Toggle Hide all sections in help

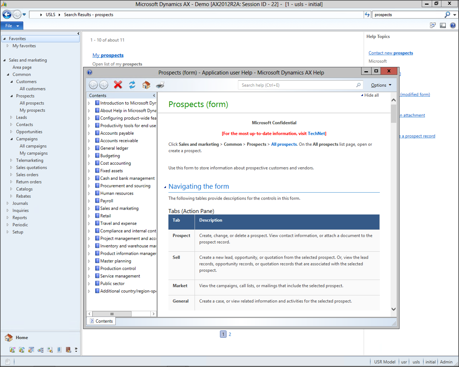pos(370,95)
